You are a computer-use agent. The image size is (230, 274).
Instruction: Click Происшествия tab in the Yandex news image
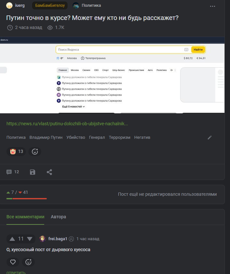click(x=136, y=70)
